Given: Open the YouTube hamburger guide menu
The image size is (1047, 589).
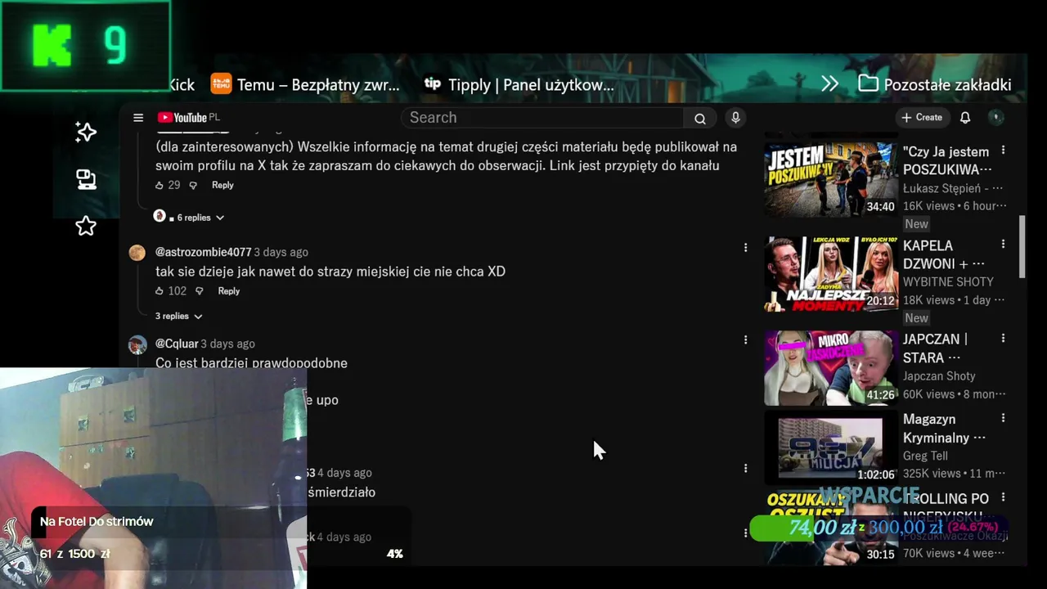Looking at the screenshot, I should tap(138, 118).
